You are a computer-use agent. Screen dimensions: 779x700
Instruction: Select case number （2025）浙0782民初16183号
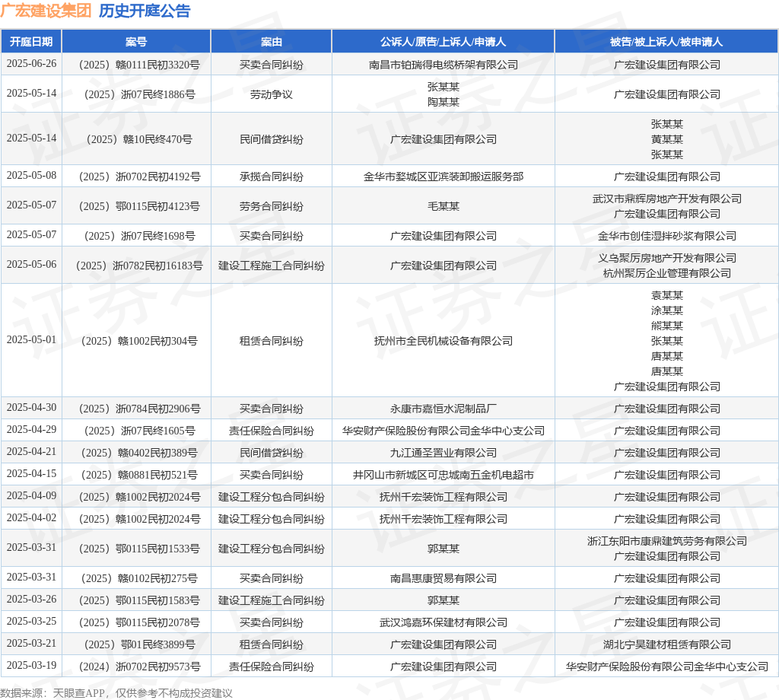136,266
